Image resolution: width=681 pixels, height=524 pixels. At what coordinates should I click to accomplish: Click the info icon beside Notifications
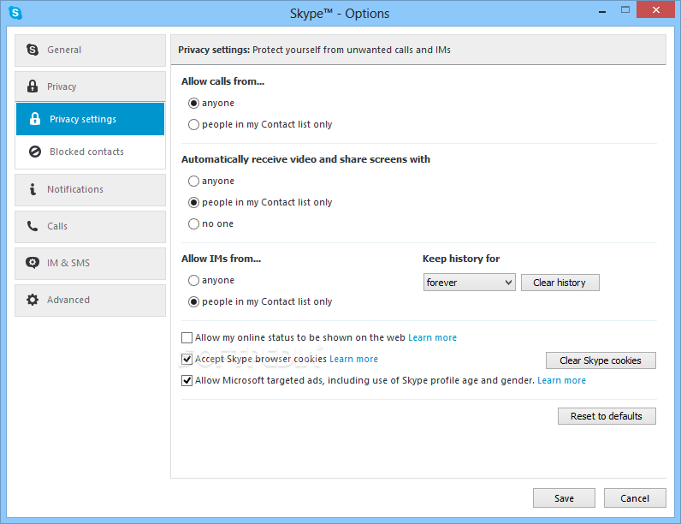(33, 189)
